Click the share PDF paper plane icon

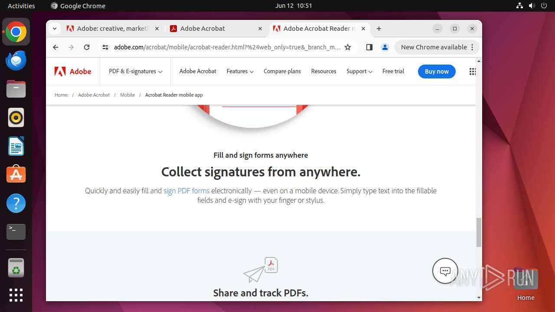260,270
